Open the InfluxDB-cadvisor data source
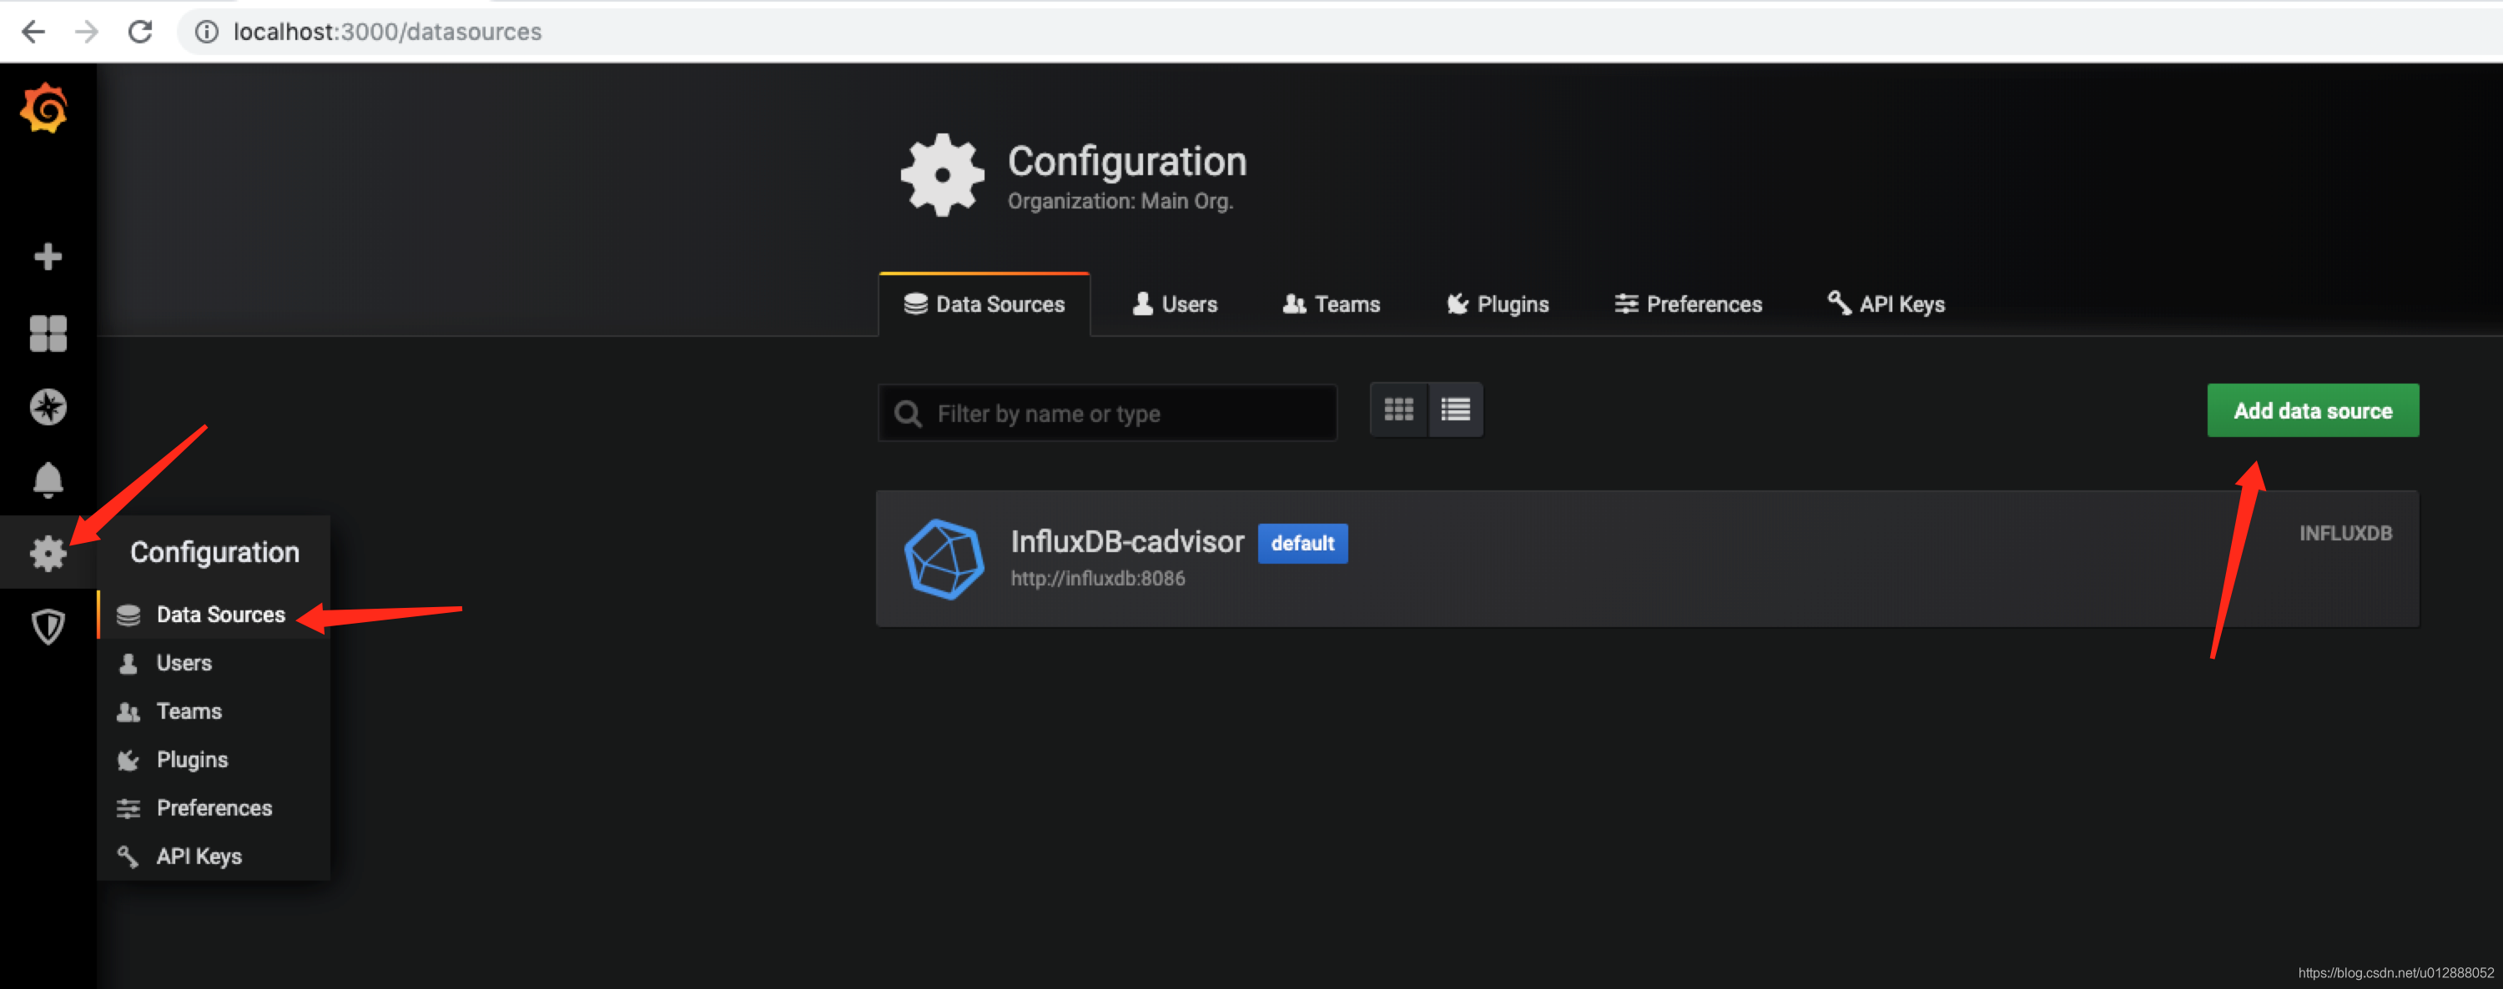This screenshot has width=2503, height=989. [x=1647, y=559]
